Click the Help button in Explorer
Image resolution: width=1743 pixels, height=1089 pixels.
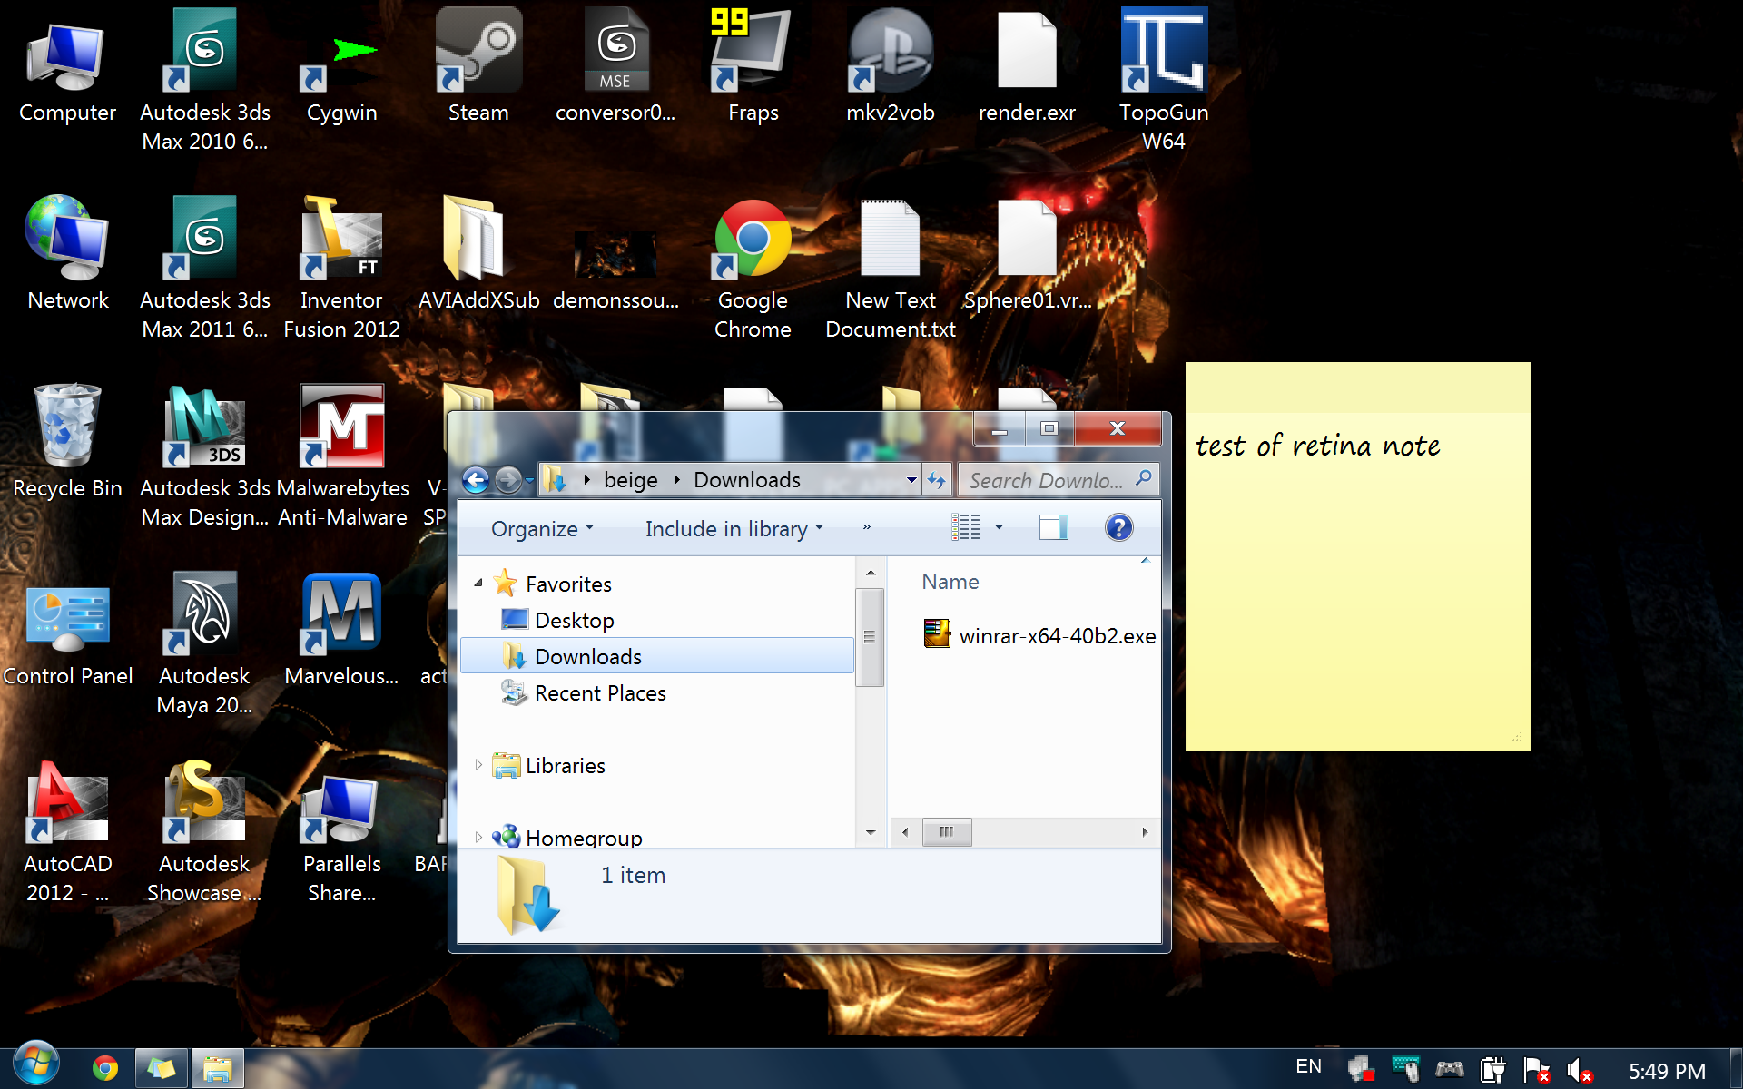point(1118,527)
